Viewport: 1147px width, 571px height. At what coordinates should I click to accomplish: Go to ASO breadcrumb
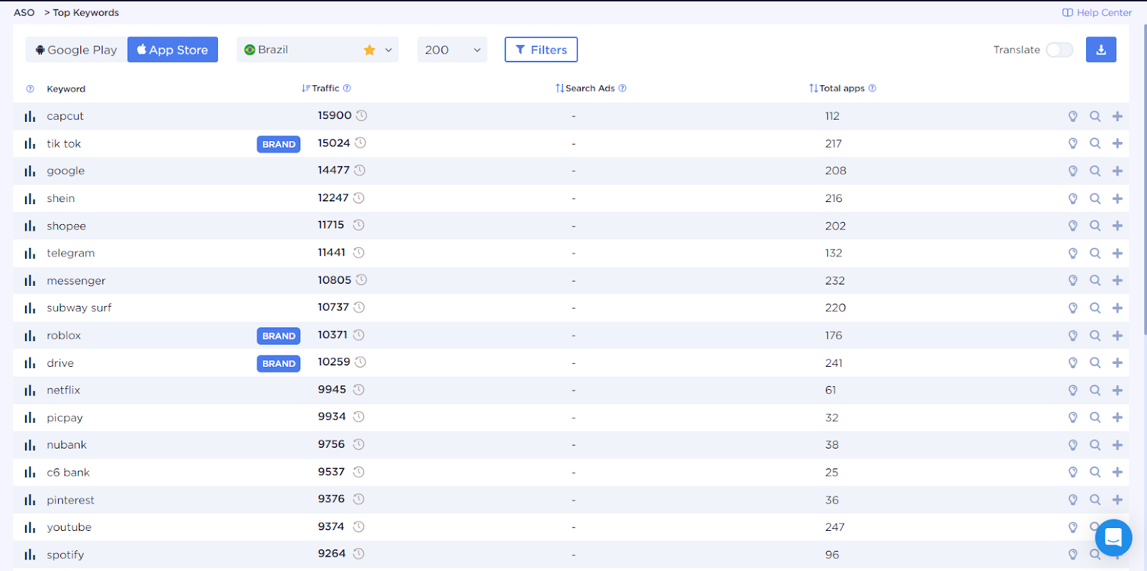coord(24,12)
